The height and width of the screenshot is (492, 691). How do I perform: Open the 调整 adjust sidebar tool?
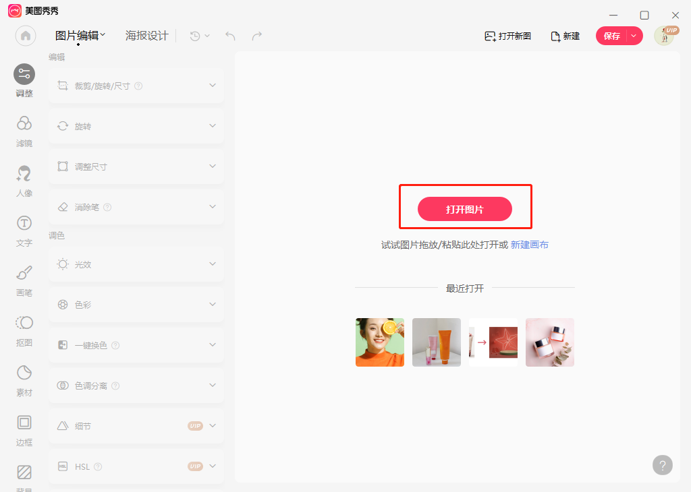pos(24,81)
